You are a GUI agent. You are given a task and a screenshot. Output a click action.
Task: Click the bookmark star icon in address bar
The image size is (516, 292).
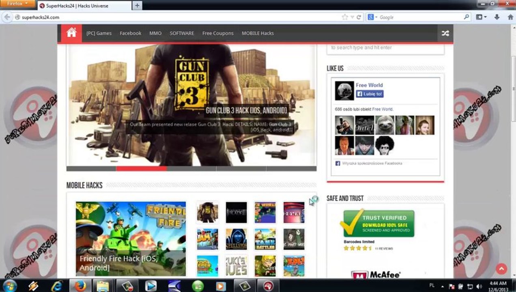pos(345,17)
